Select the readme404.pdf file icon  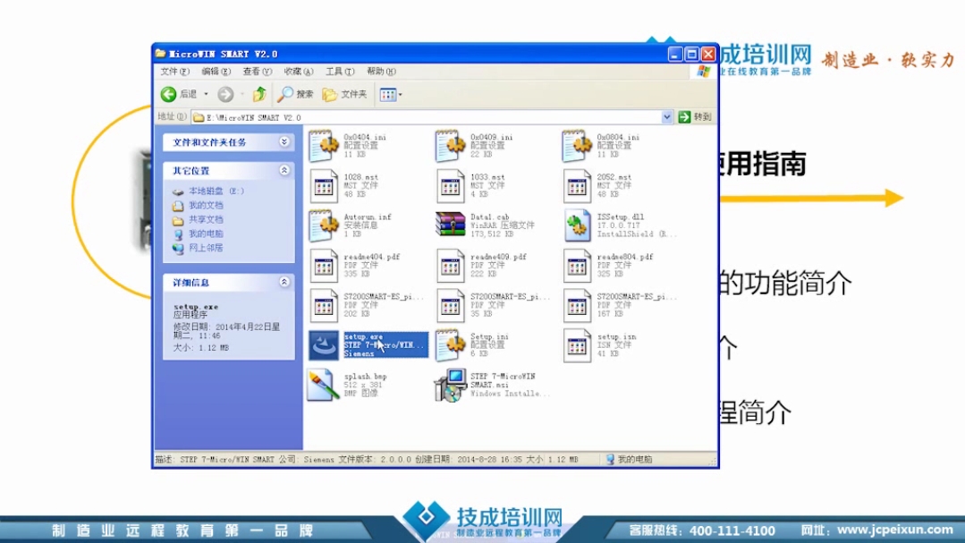[x=324, y=266]
